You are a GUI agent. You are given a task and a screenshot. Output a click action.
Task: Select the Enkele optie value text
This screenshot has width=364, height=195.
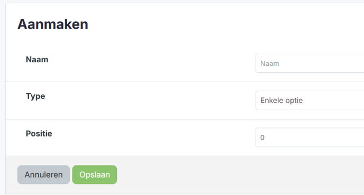(281, 100)
